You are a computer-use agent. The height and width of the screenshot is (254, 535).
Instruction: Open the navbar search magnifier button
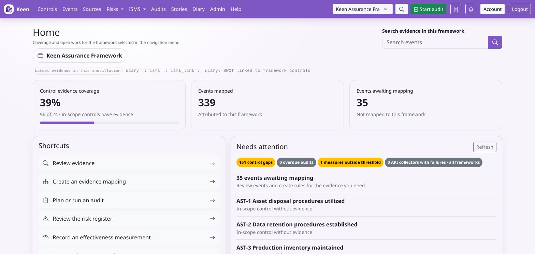(402, 9)
